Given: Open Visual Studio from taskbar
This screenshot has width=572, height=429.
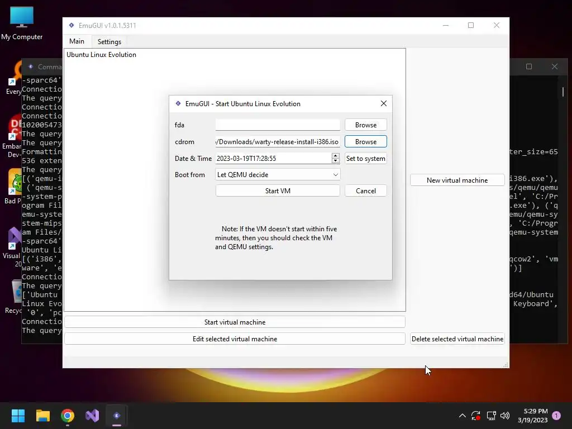Looking at the screenshot, I should [x=92, y=416].
